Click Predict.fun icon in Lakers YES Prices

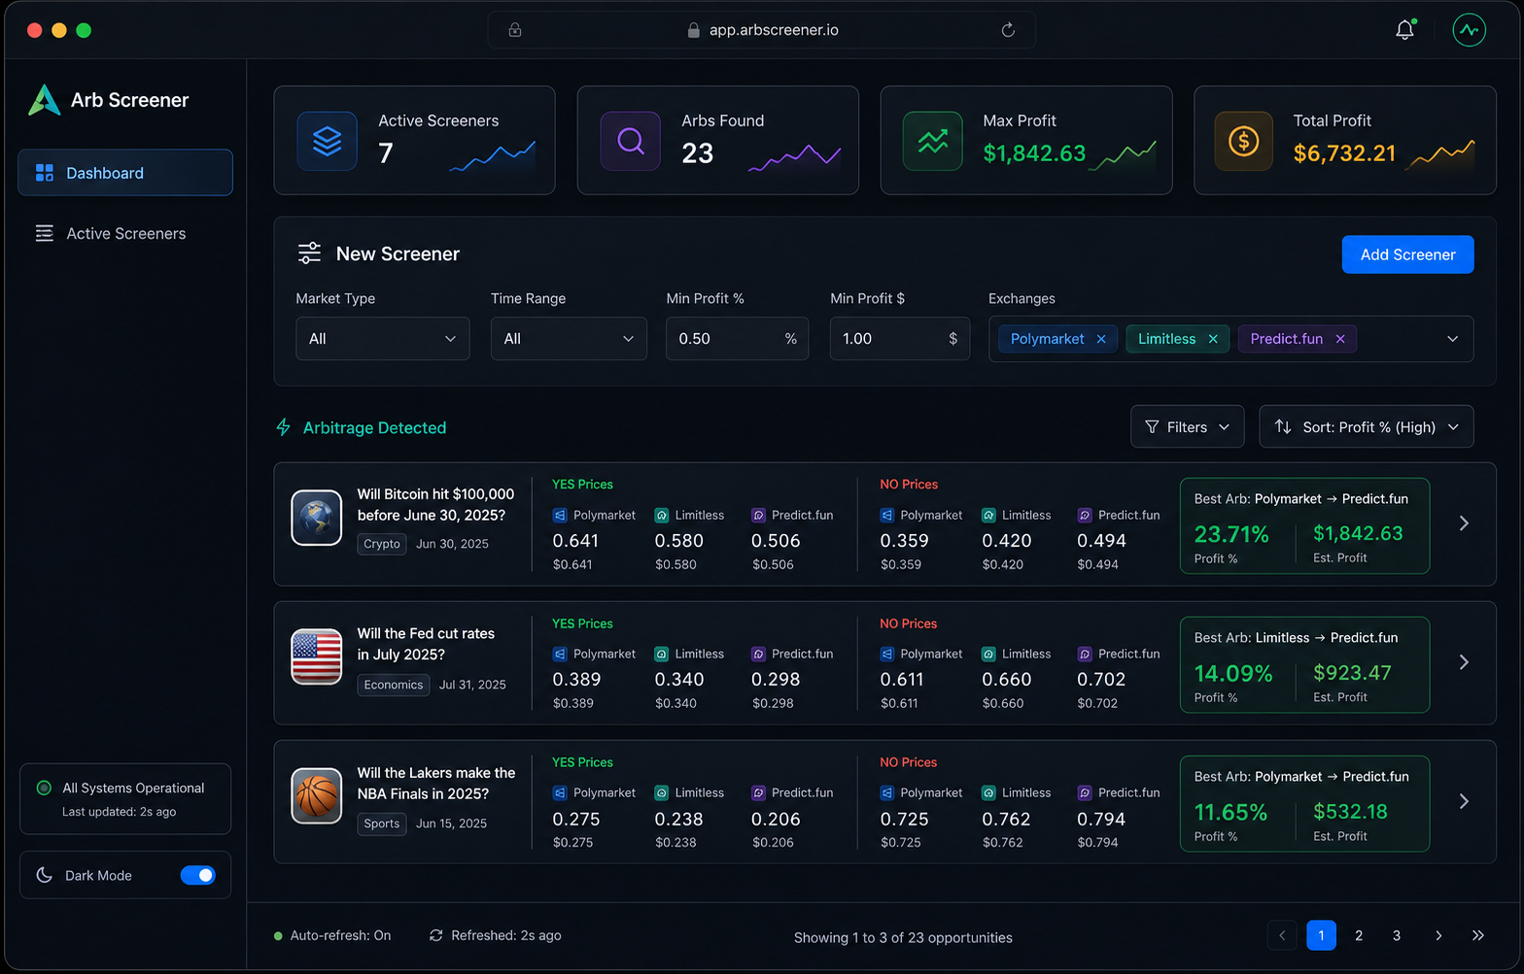point(758,792)
